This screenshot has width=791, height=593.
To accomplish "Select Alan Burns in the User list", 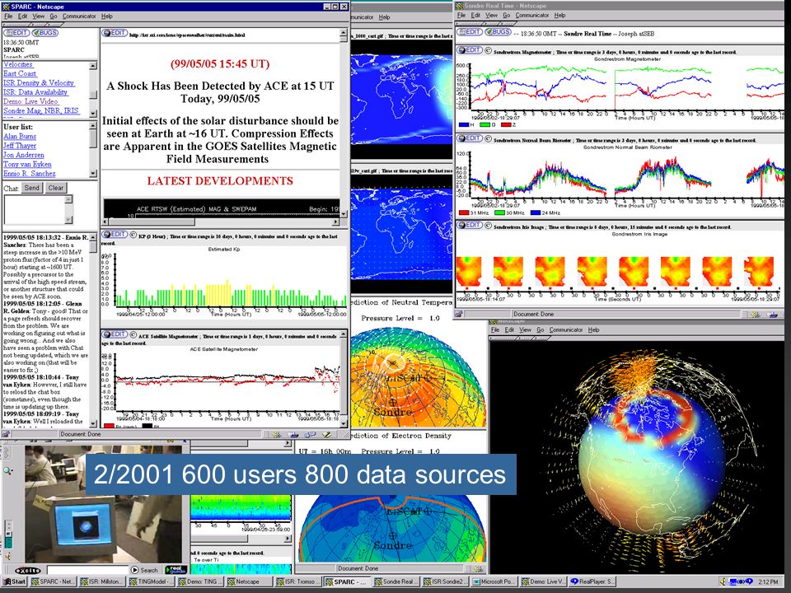I will click(x=20, y=136).
